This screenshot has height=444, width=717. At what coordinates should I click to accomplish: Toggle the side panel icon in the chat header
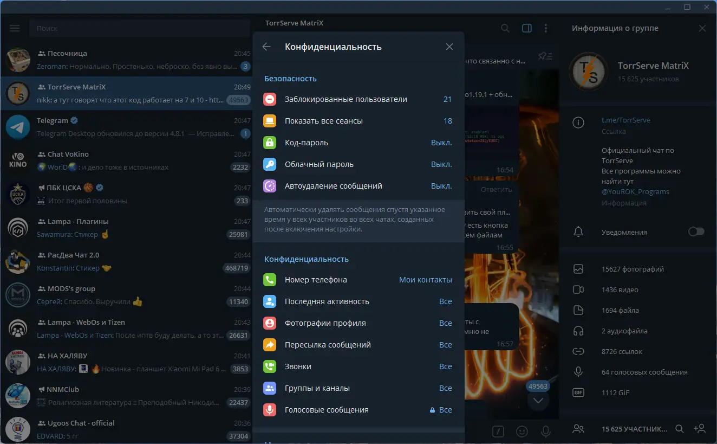pos(526,28)
